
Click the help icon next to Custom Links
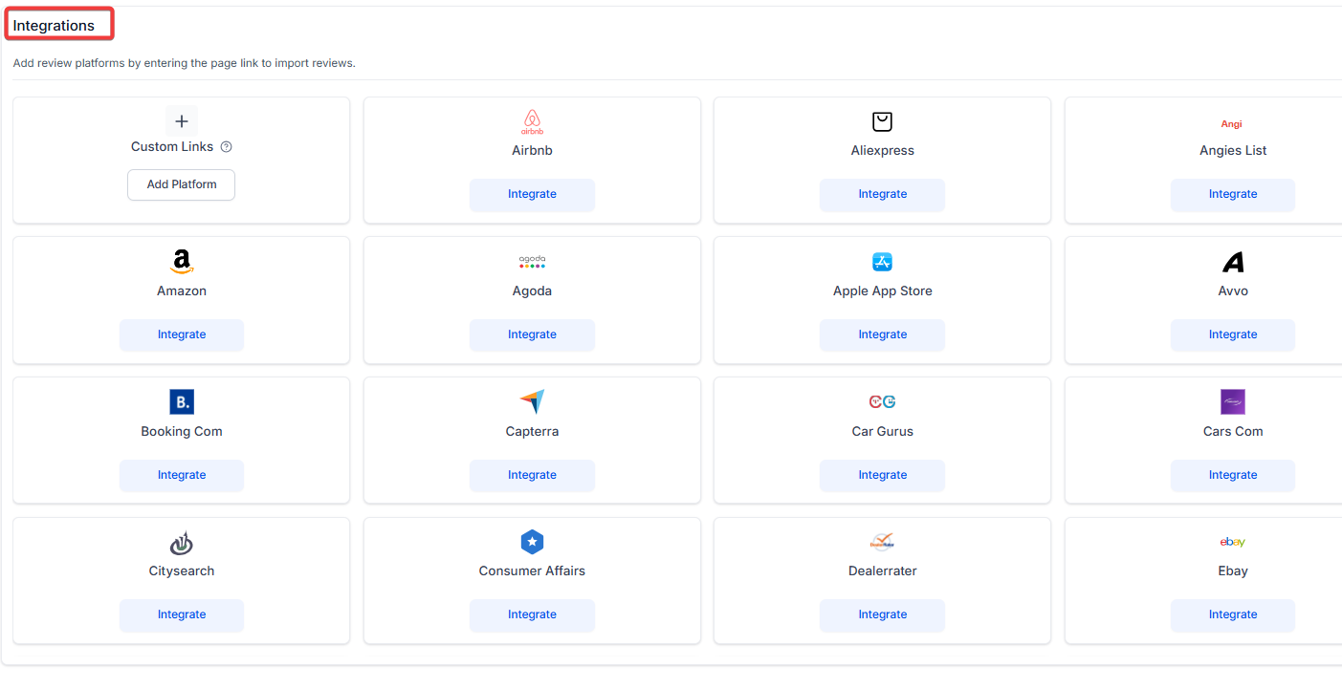point(227,147)
